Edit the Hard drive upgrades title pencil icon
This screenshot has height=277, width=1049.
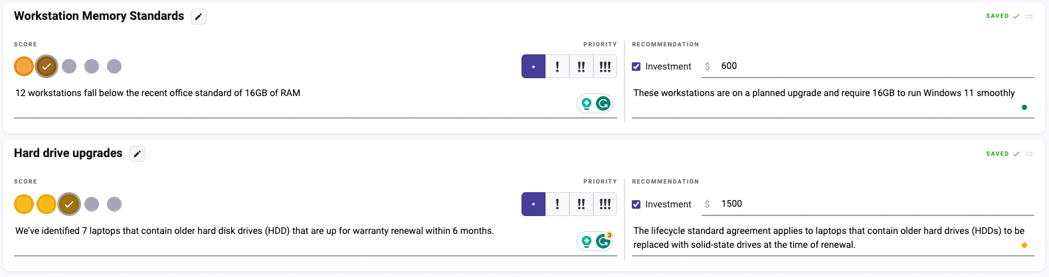tap(138, 154)
